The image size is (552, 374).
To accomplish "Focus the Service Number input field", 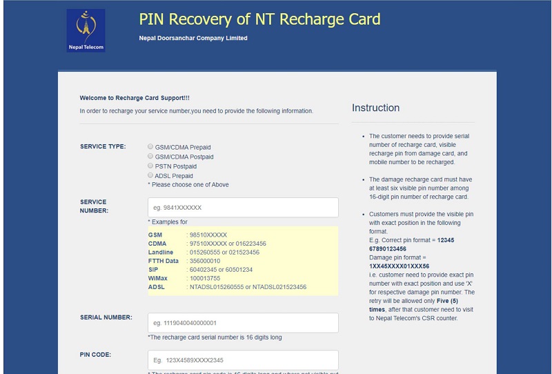I will [x=243, y=208].
